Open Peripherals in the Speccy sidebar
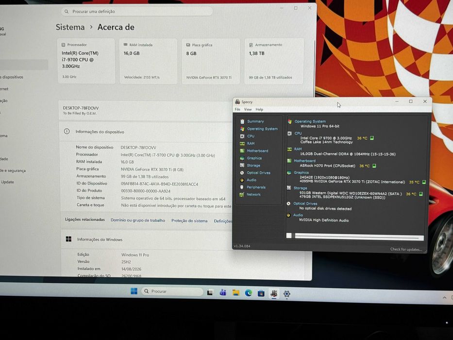The width and height of the screenshot is (453, 340). 256,187
